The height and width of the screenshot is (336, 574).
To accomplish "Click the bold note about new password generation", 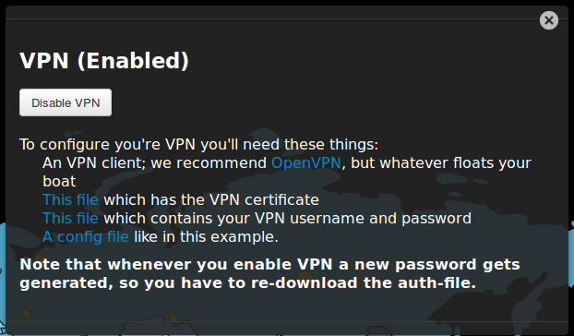I will point(269,273).
